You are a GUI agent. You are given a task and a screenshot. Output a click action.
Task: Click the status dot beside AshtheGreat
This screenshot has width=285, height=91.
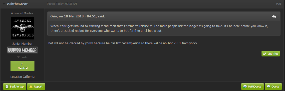click(x=4, y=4)
